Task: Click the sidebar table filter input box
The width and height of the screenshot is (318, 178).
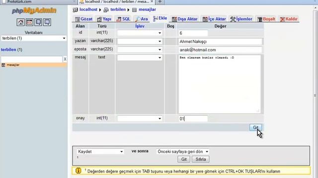Action: (x=32, y=59)
